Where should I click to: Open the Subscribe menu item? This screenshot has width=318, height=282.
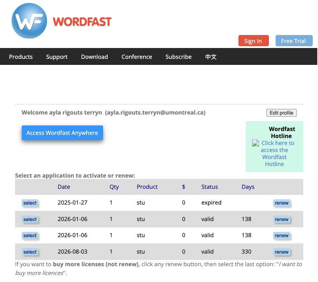[x=178, y=57]
